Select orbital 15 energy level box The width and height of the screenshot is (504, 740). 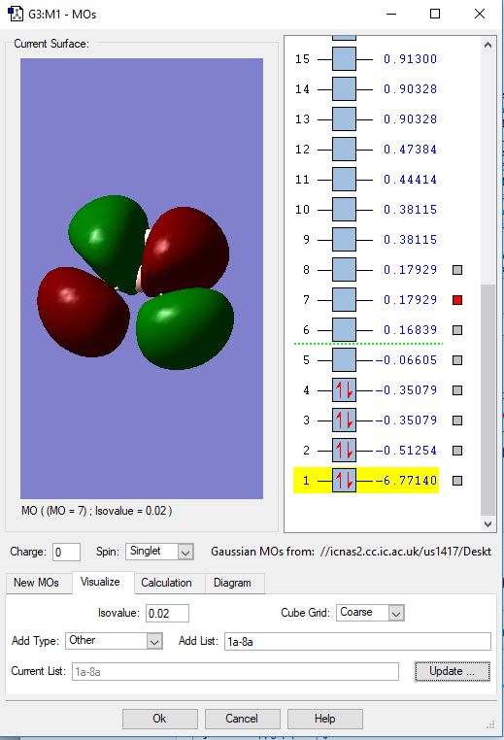(344, 59)
